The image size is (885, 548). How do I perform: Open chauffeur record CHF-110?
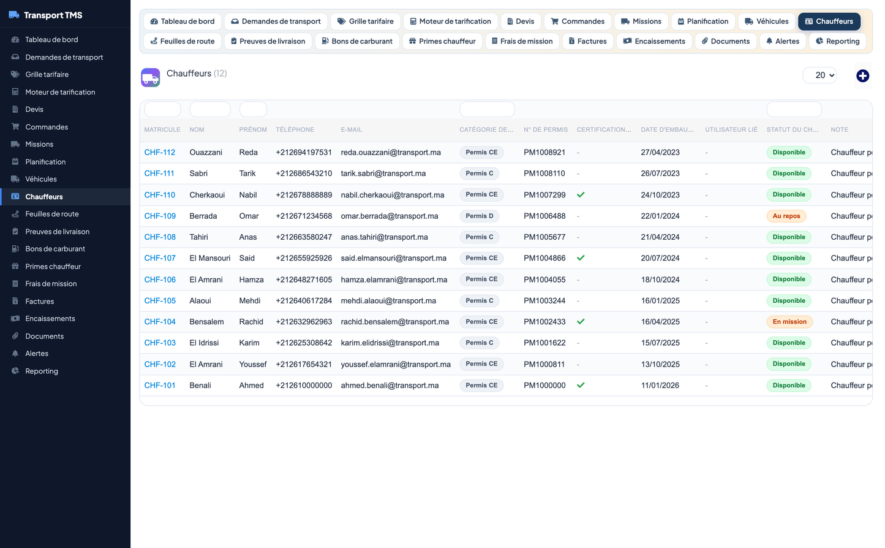[x=160, y=195]
